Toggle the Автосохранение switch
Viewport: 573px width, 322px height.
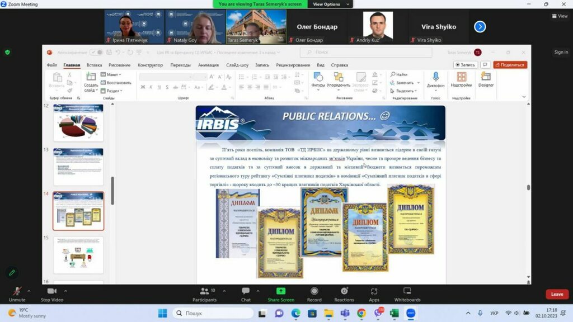click(x=96, y=52)
